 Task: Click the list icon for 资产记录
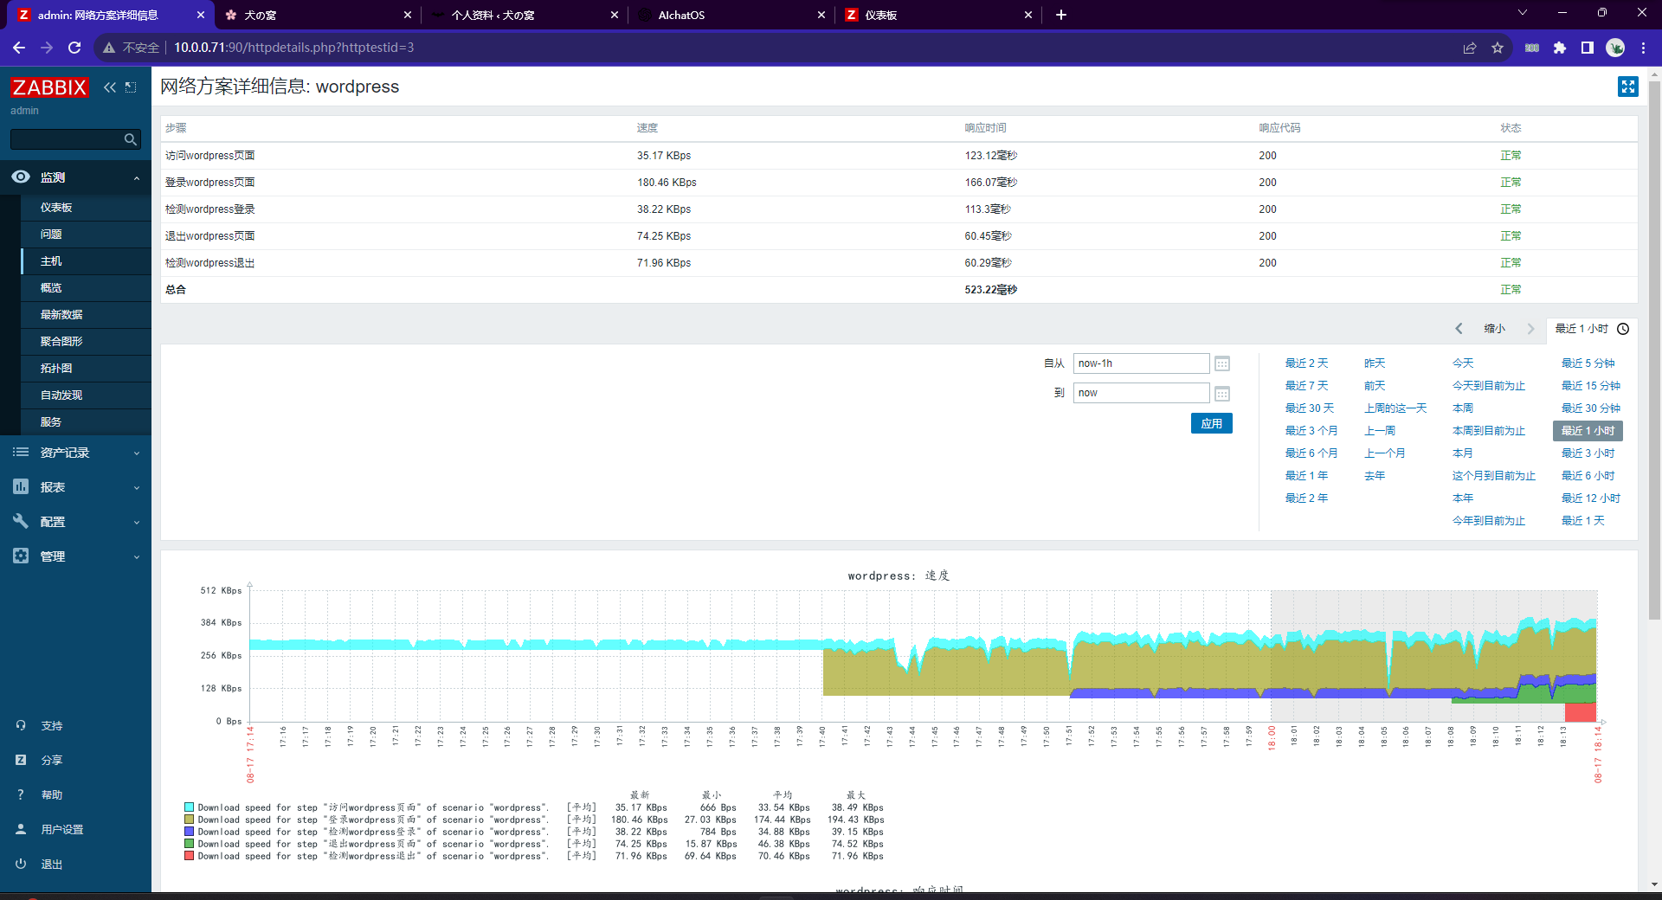click(21, 452)
